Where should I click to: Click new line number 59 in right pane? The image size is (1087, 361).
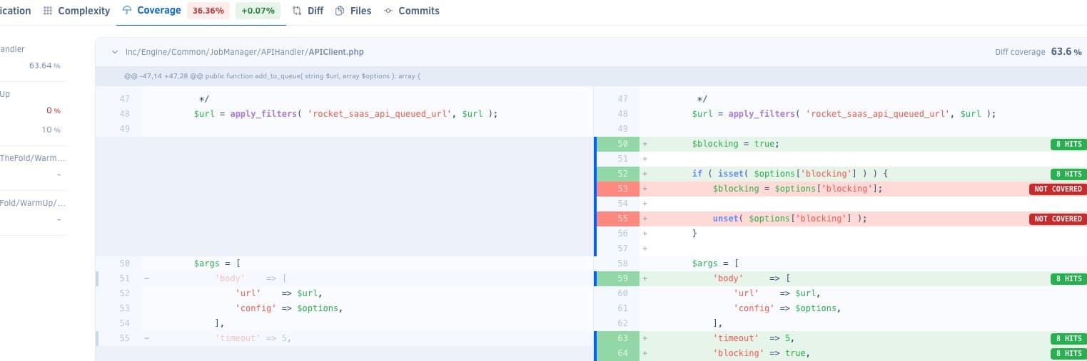pos(622,278)
